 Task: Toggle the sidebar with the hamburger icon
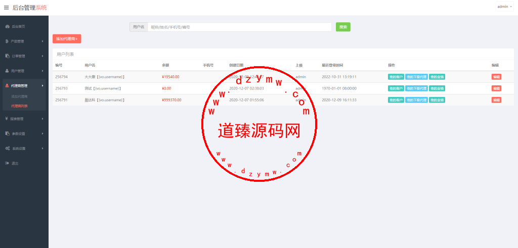pyautogui.click(x=6, y=8)
